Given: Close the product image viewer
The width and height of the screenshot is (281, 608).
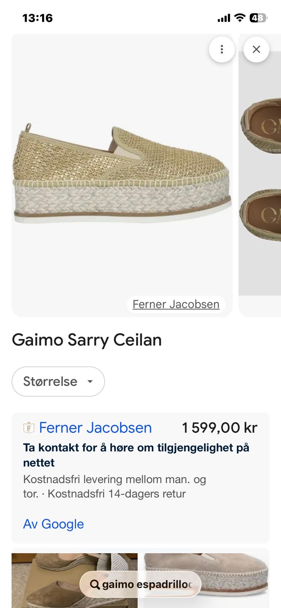Looking at the screenshot, I should point(256,49).
